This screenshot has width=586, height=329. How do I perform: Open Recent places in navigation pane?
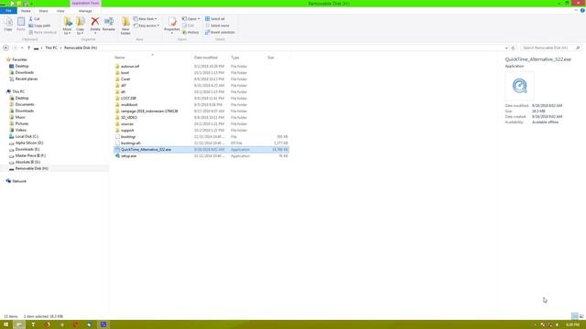click(27, 80)
